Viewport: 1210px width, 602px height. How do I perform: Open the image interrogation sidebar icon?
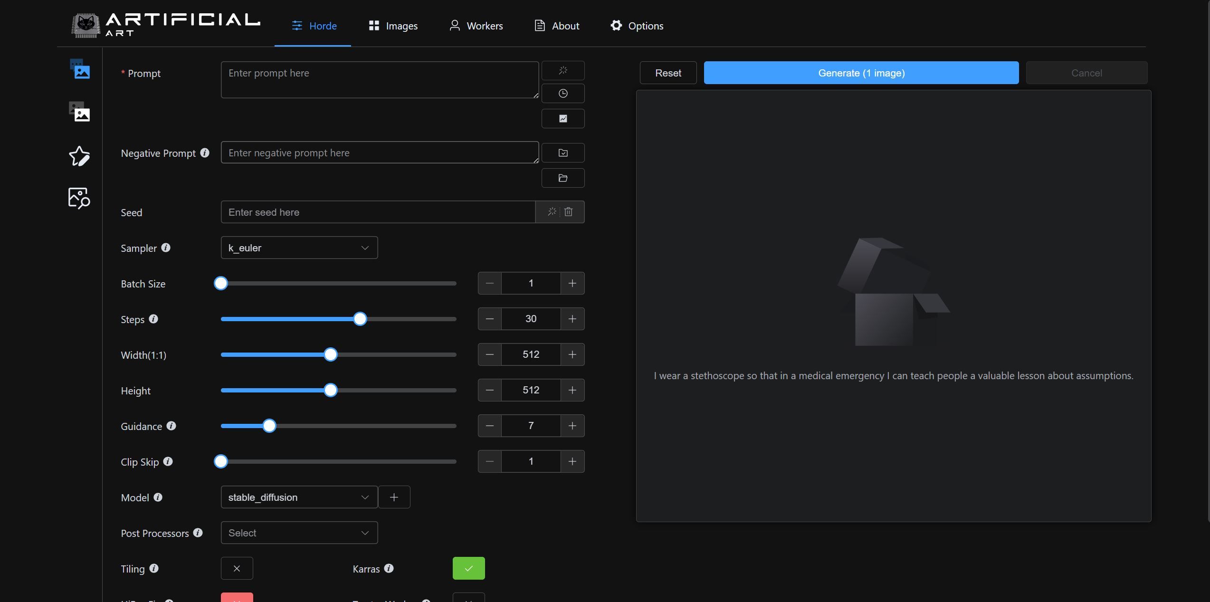point(79,198)
